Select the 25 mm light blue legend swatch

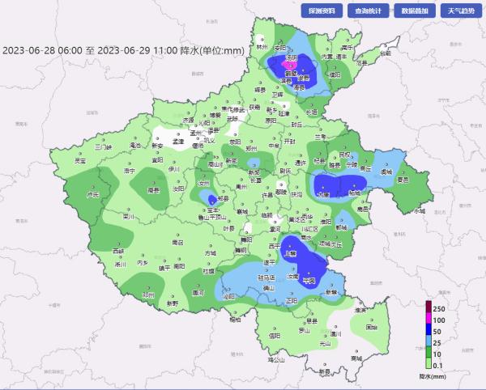pyautogui.click(x=428, y=342)
